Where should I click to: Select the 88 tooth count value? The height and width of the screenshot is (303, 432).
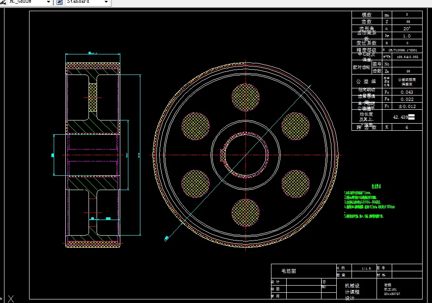(408, 21)
